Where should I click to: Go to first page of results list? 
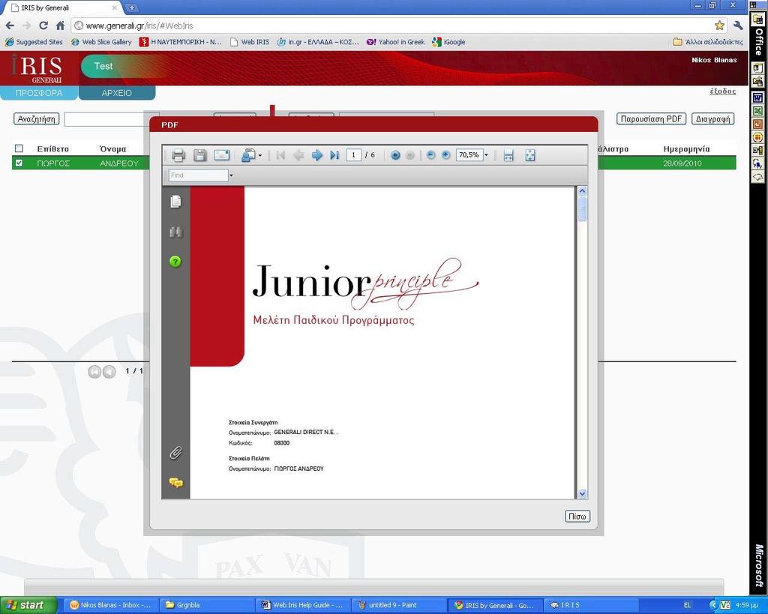coord(94,372)
